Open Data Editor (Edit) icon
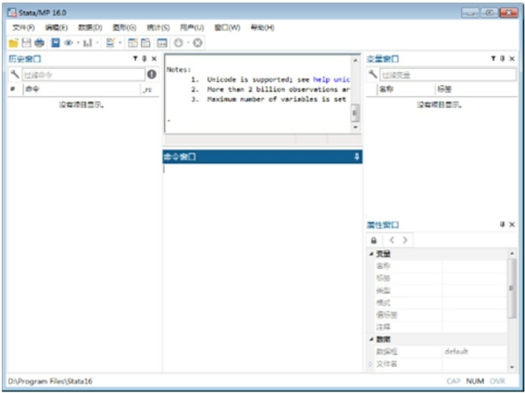525x393 pixels. click(133, 43)
